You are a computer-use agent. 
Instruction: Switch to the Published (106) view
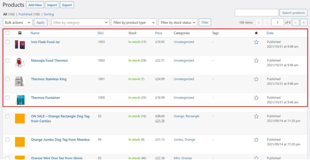(x=29, y=14)
